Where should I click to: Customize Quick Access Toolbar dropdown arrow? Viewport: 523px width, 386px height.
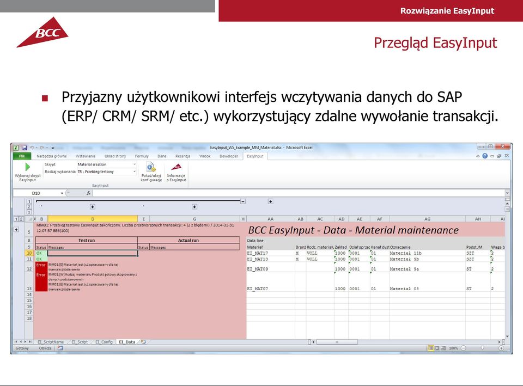pyautogui.click(x=53, y=148)
